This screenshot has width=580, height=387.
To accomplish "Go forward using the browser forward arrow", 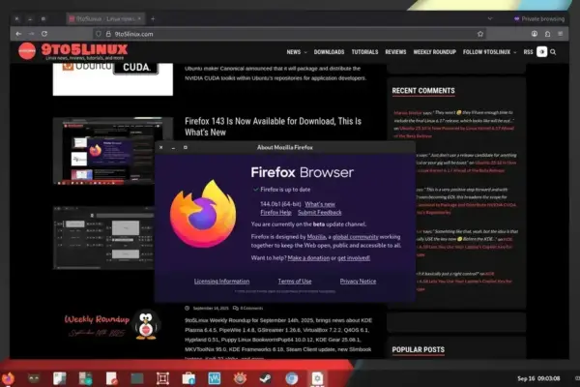I will [32, 34].
